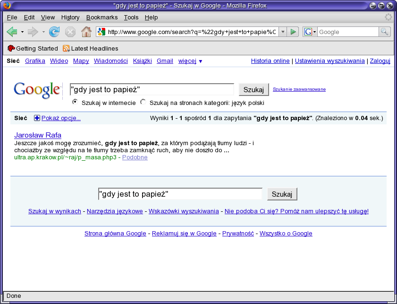
Task: Click the Forward arrow button
Action: point(33,32)
